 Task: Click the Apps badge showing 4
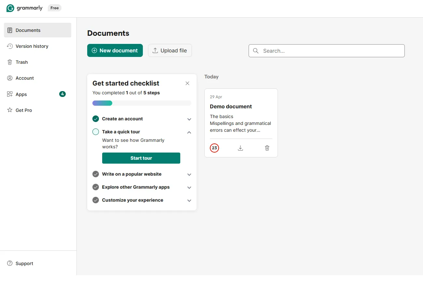[x=62, y=94]
